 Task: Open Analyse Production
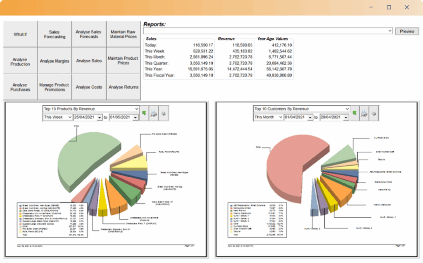coord(20,61)
